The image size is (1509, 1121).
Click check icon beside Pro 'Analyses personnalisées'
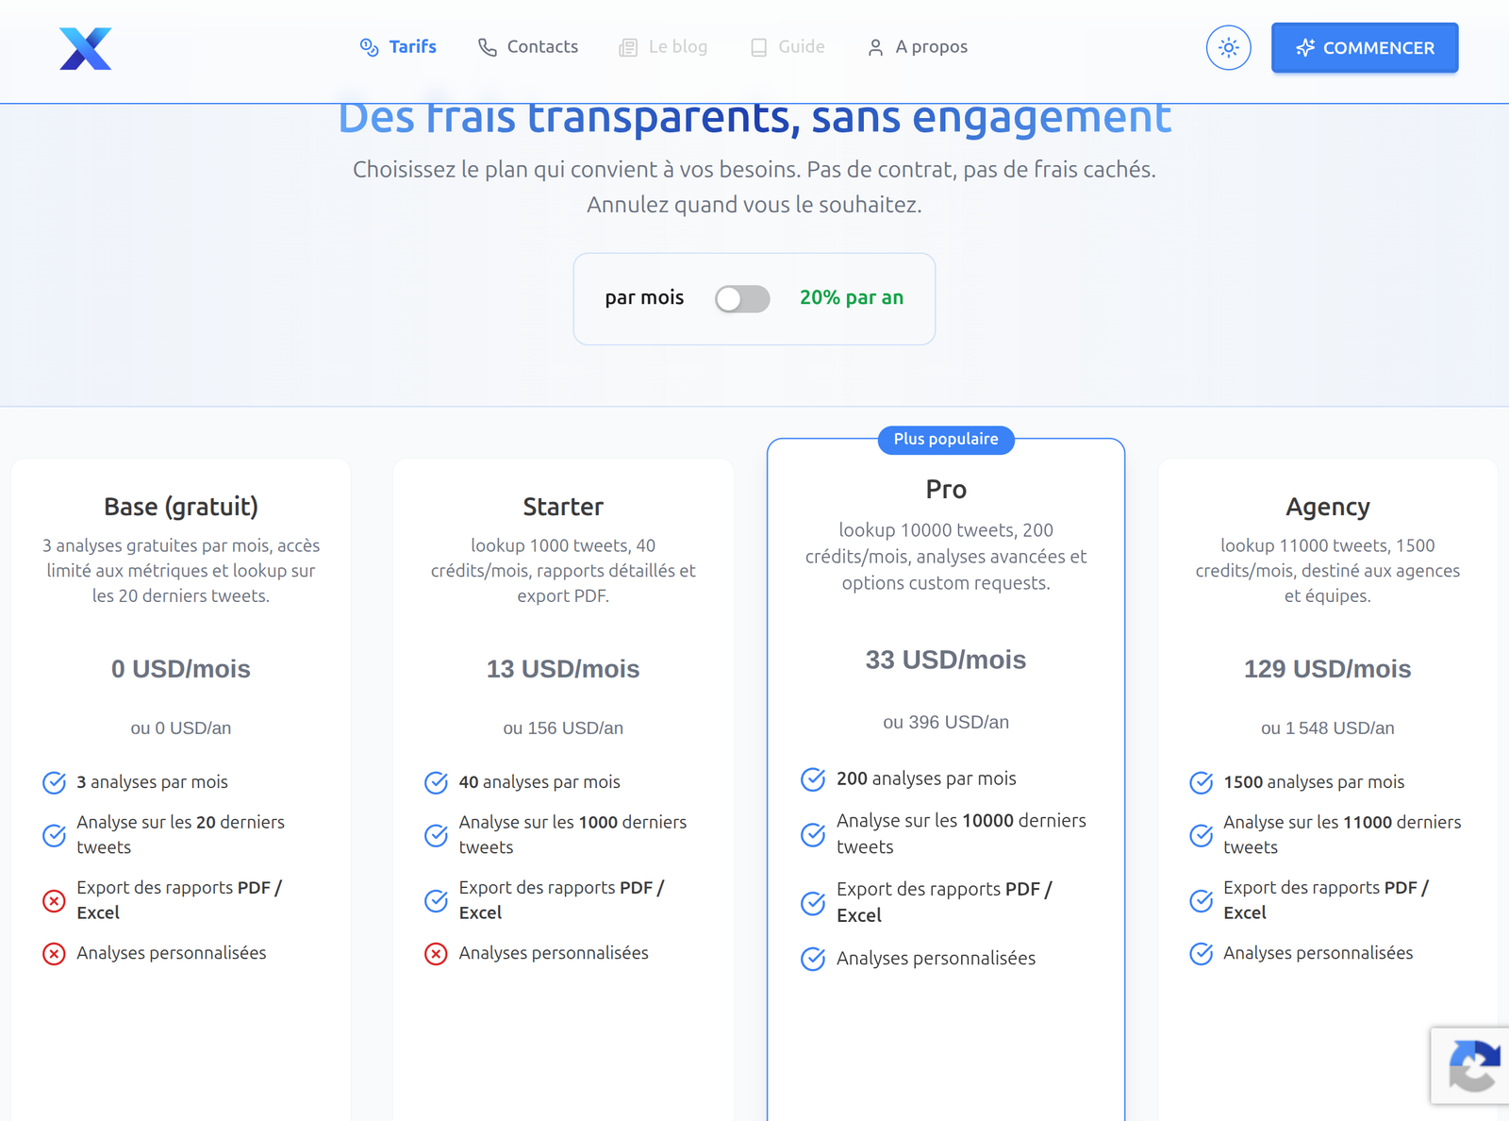(x=813, y=960)
